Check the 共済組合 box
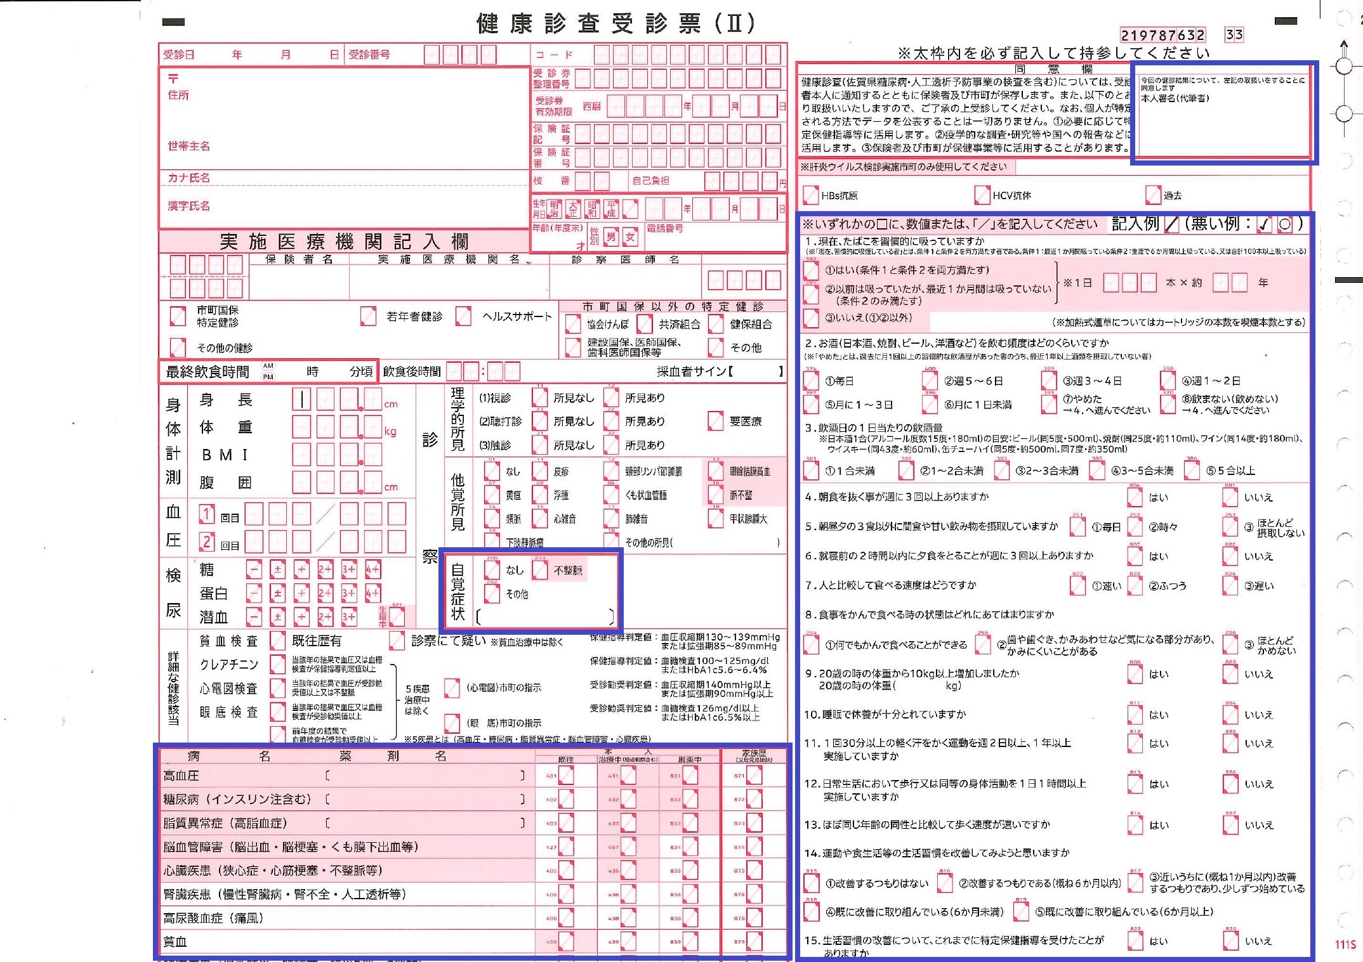 pos(645,323)
